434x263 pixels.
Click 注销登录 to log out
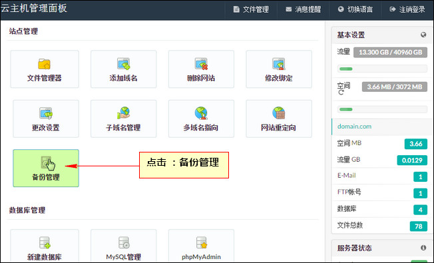pyautogui.click(x=407, y=10)
